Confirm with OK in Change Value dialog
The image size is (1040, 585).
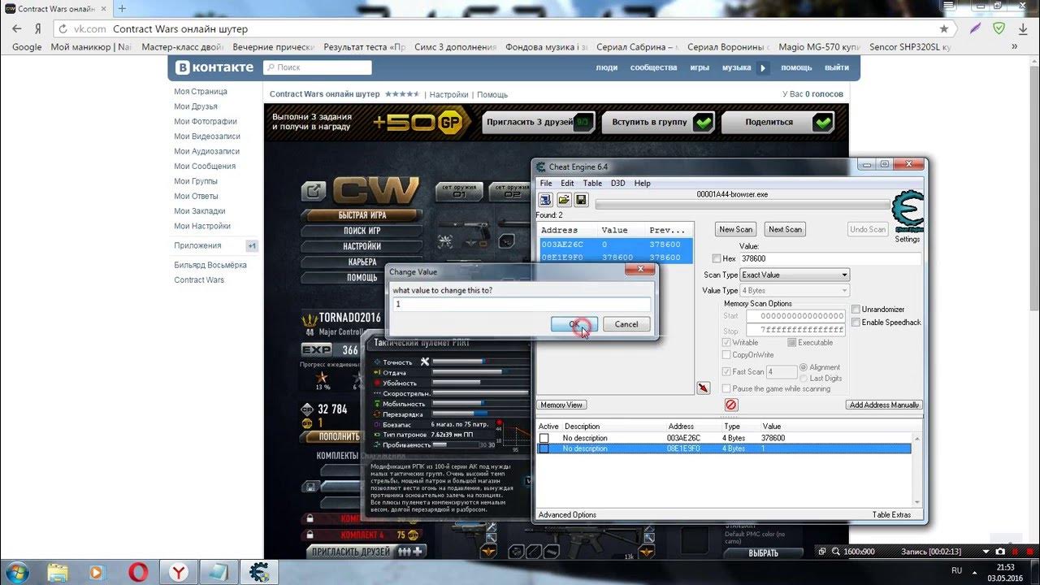click(x=574, y=323)
